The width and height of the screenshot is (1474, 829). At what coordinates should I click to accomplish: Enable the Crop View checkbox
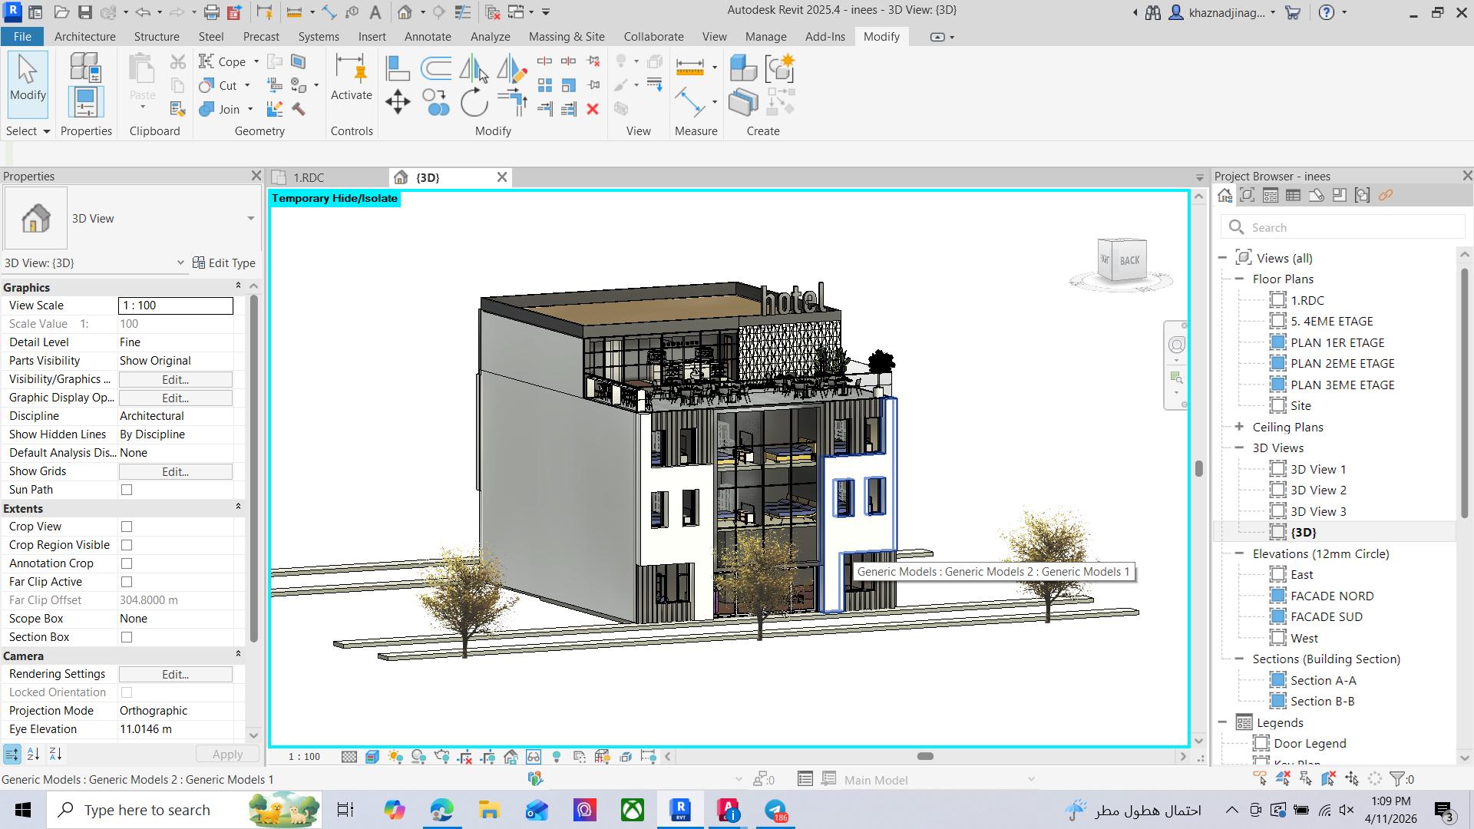(x=127, y=527)
